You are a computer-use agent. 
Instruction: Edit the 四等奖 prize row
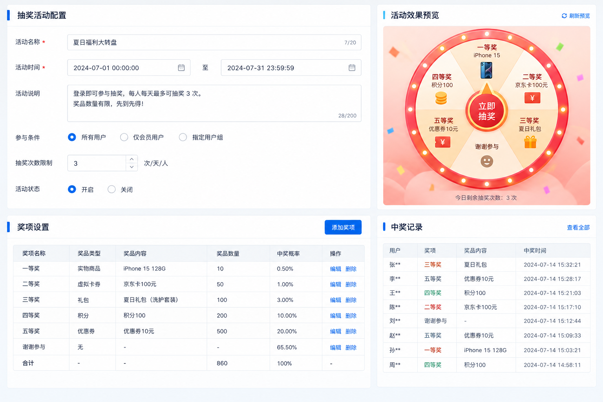click(x=336, y=316)
